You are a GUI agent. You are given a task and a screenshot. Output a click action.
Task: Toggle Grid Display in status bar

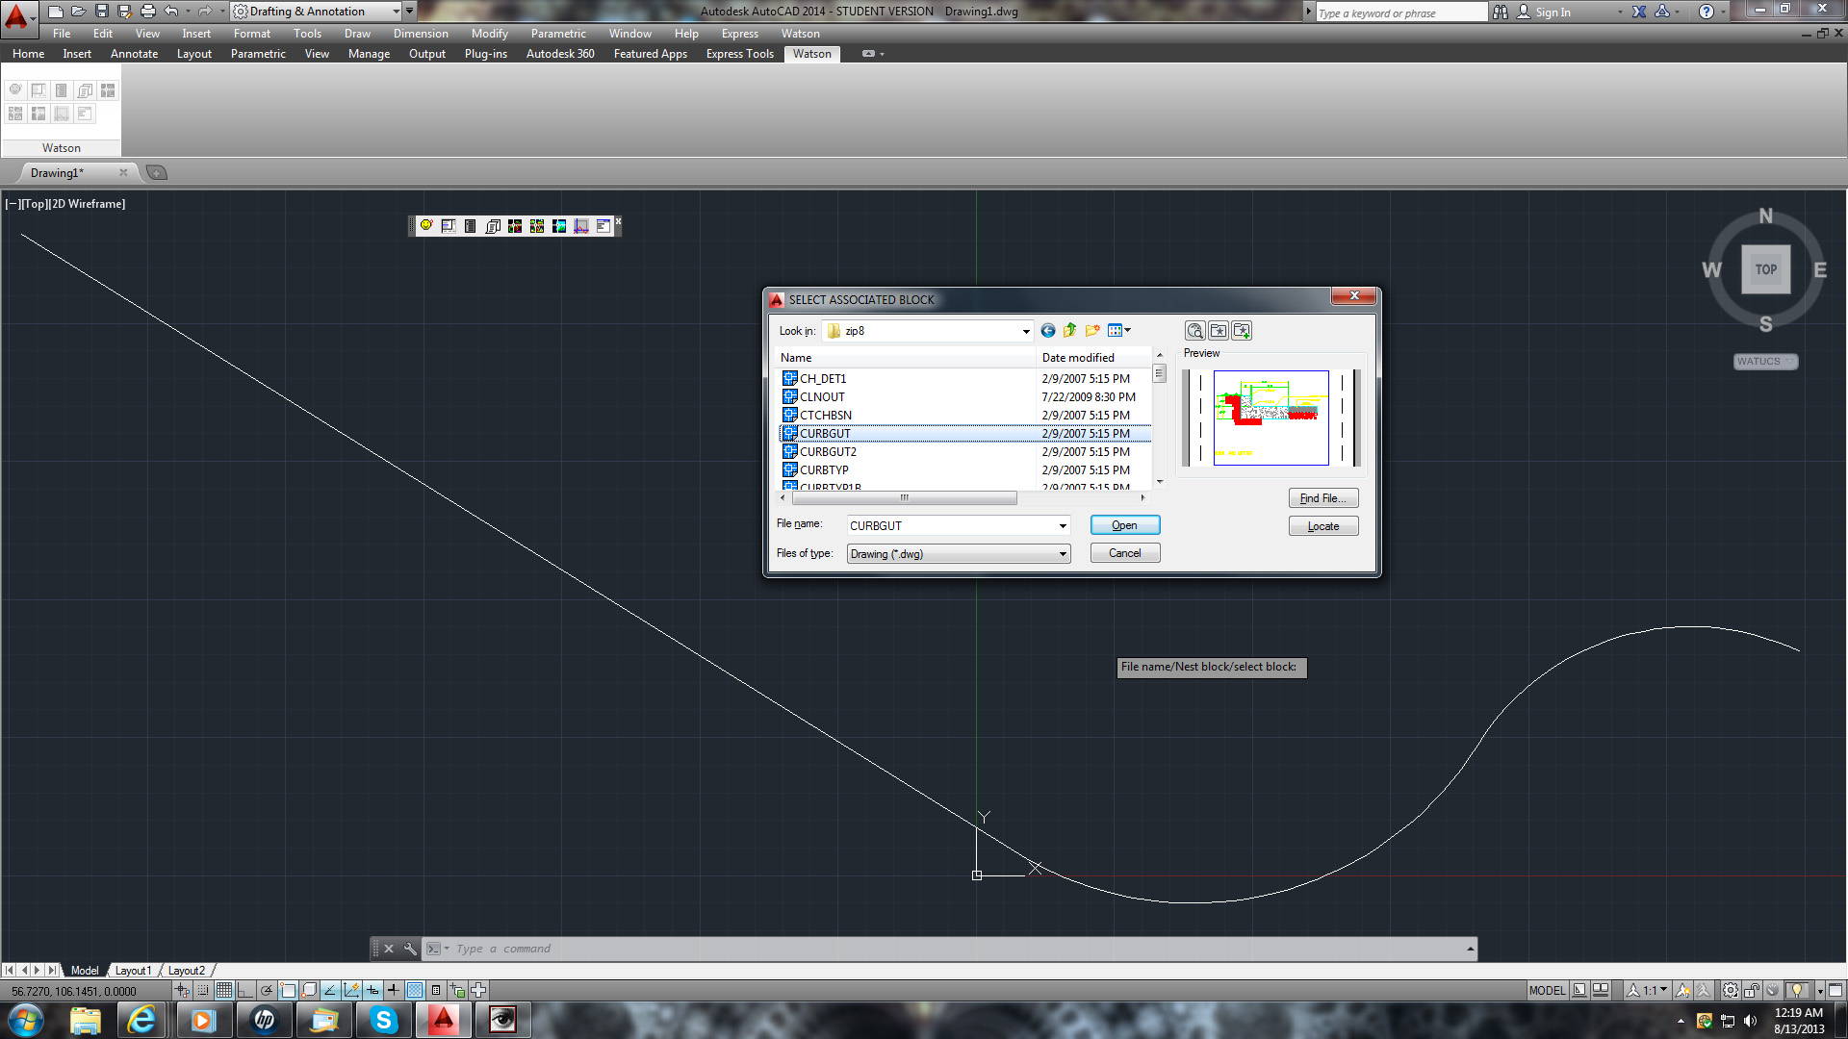point(224,990)
